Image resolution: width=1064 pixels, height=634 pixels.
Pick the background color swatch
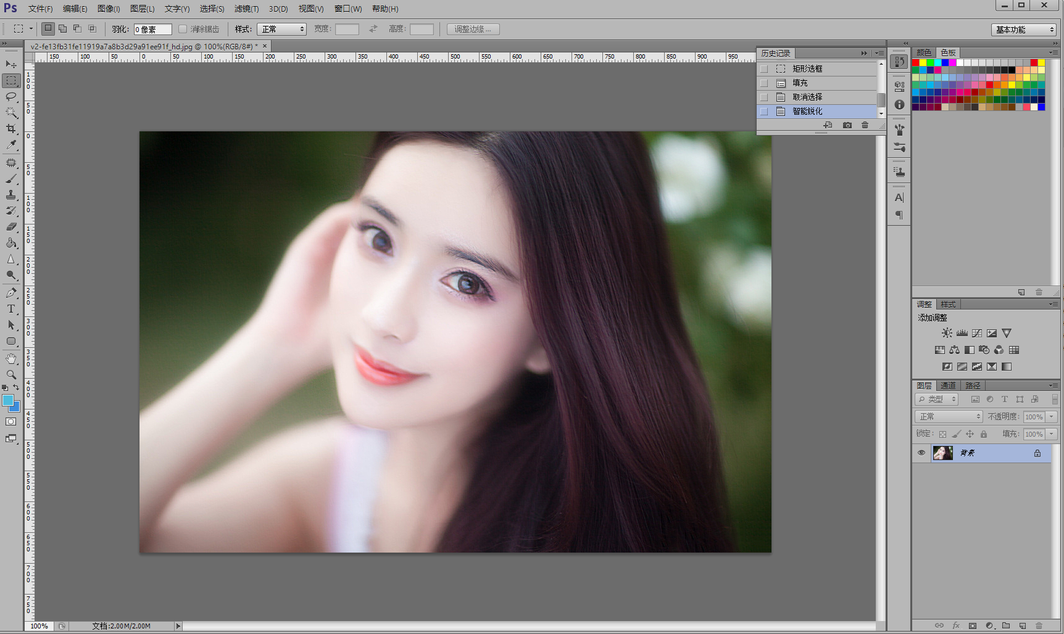point(15,408)
